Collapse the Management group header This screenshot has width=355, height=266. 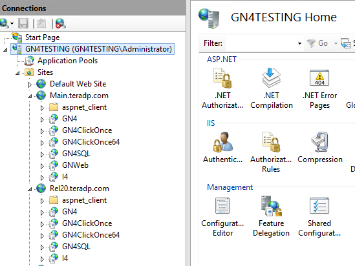point(230,187)
